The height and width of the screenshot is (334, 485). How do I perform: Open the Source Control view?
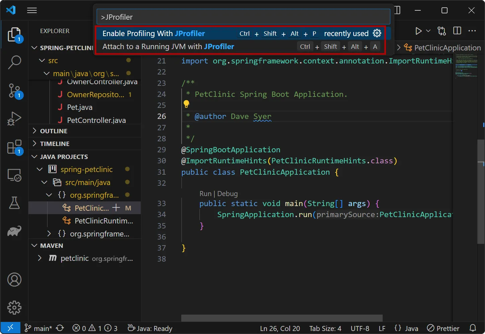14,91
